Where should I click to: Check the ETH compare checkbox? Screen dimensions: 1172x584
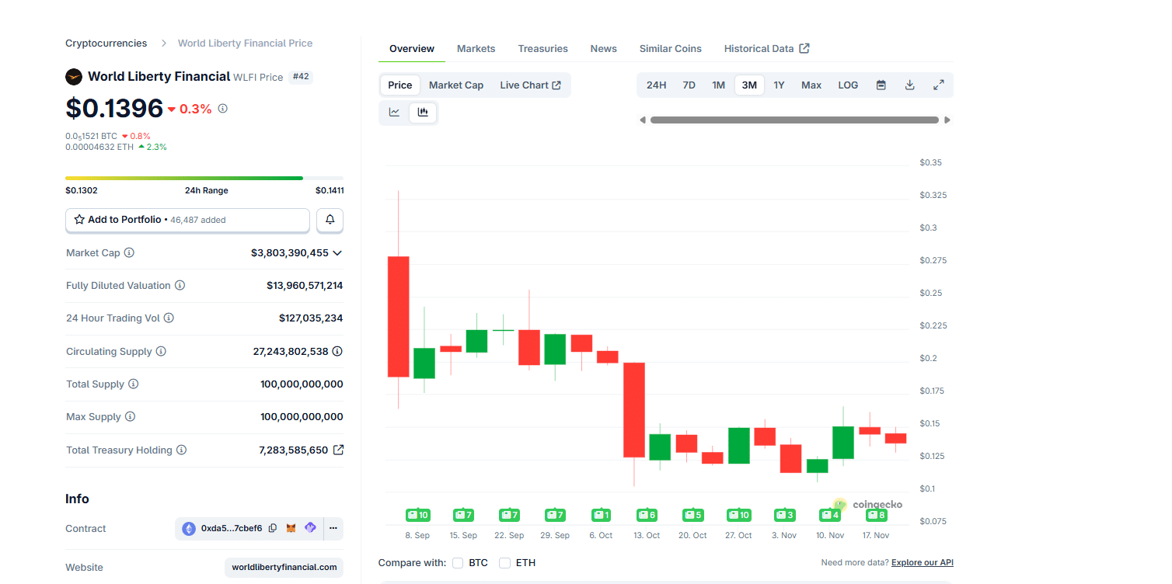tap(504, 562)
